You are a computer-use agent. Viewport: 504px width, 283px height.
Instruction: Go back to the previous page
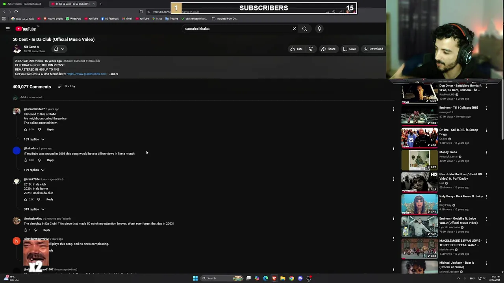[4, 12]
